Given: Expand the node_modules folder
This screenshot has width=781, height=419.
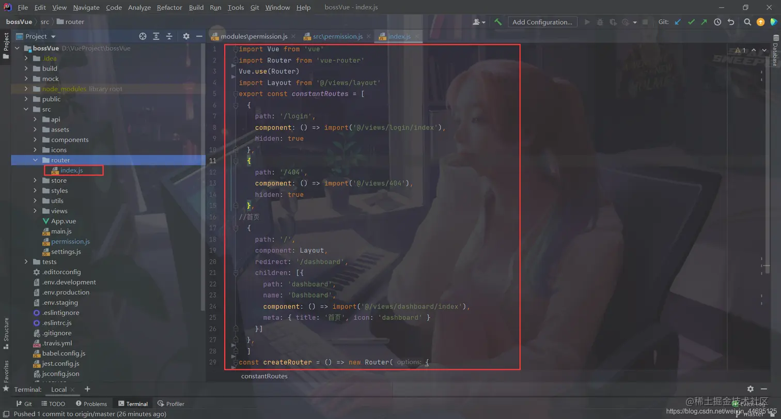Looking at the screenshot, I should coord(26,89).
